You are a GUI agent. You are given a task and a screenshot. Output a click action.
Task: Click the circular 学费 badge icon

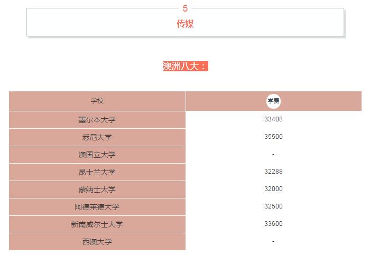tap(273, 101)
